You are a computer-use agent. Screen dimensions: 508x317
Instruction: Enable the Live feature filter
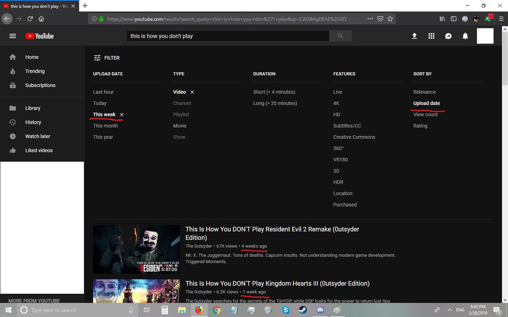[338, 92]
